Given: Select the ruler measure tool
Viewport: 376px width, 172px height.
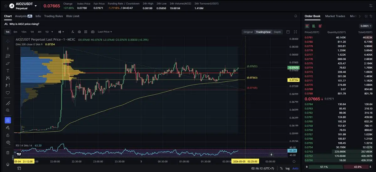Looking at the screenshot, I should [8, 103].
